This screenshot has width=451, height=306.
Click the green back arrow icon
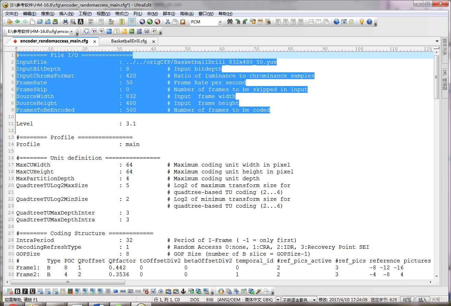[x=17, y=22]
